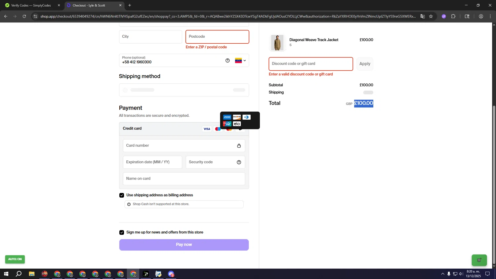The height and width of the screenshot is (279, 496).
Task: Open the Discord-like app with badge 2
Action: click(x=171, y=274)
